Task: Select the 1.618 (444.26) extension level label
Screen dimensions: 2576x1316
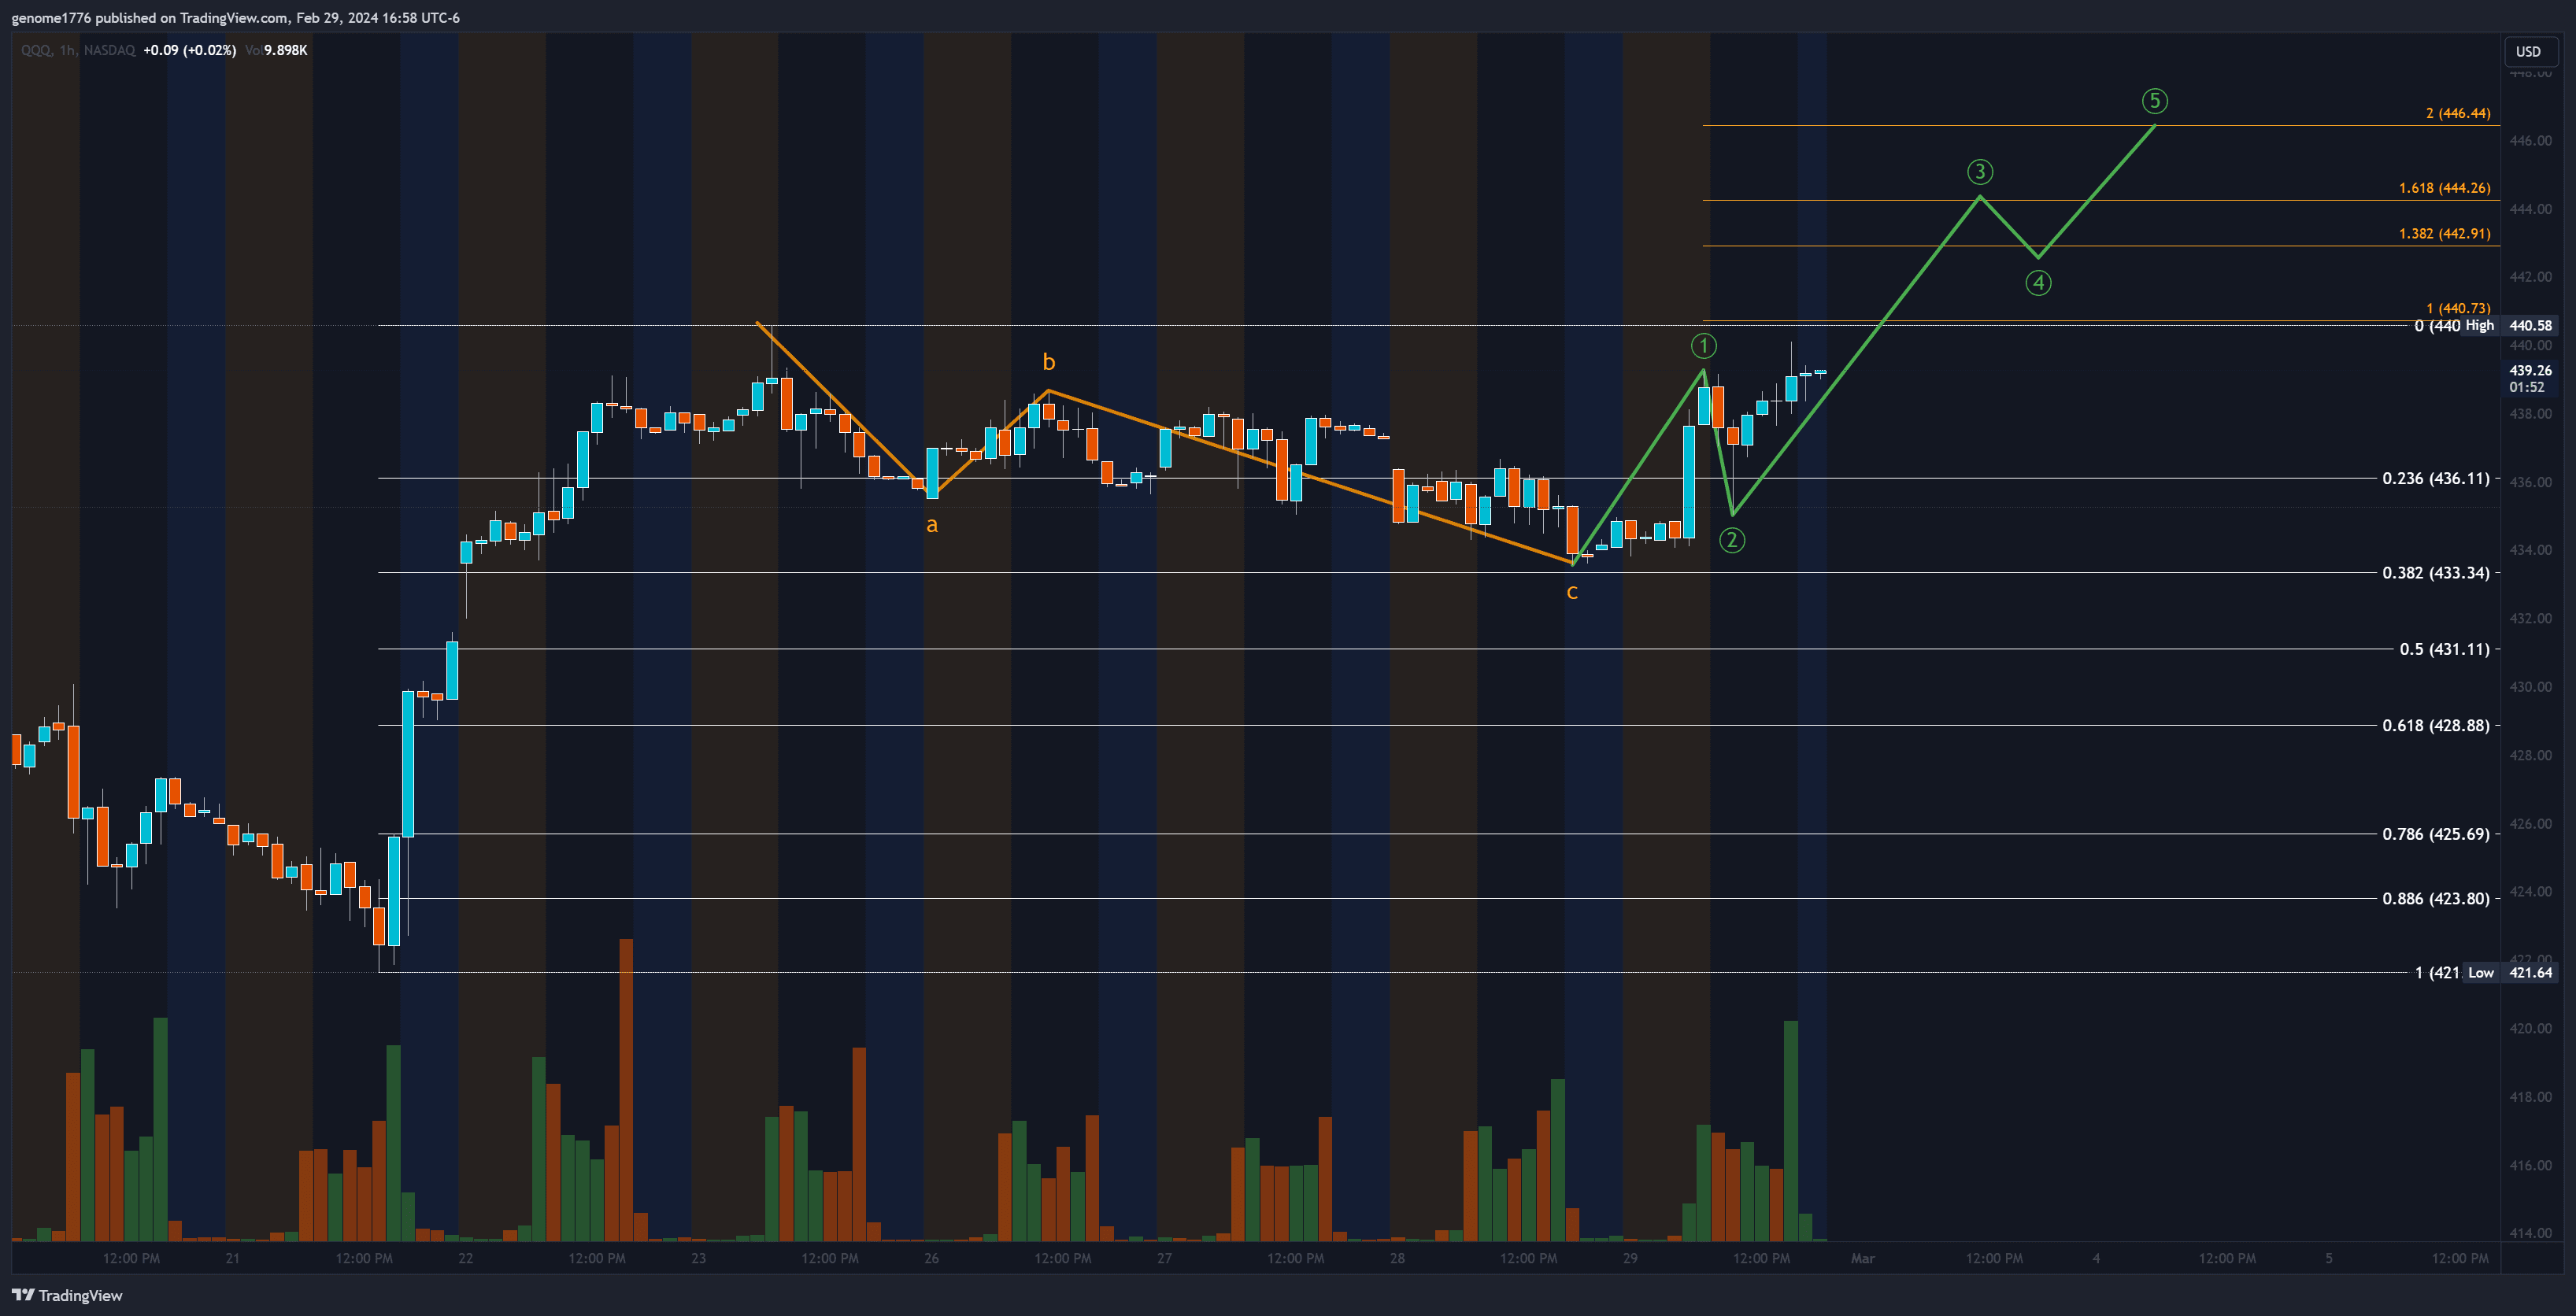Action: pyautogui.click(x=2443, y=188)
